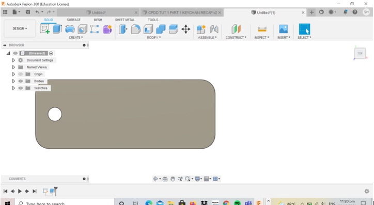Hide the Bodies folder with its eye icon
Viewport: 374px width, 205px height.
pos(21,81)
